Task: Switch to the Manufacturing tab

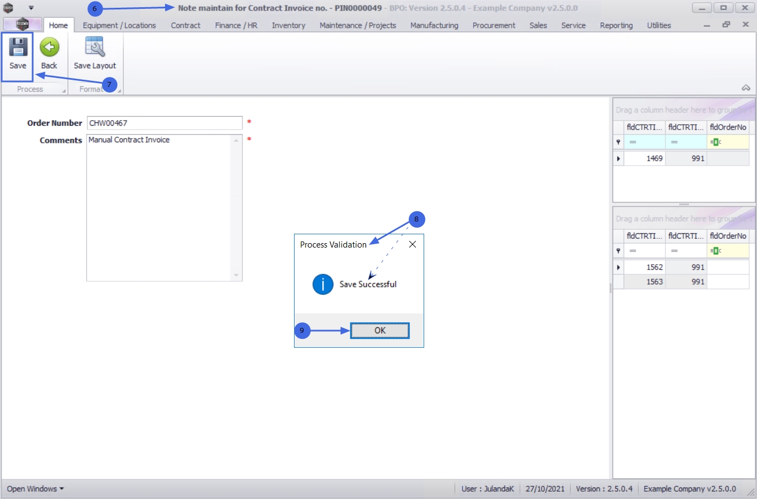Action: [x=434, y=25]
